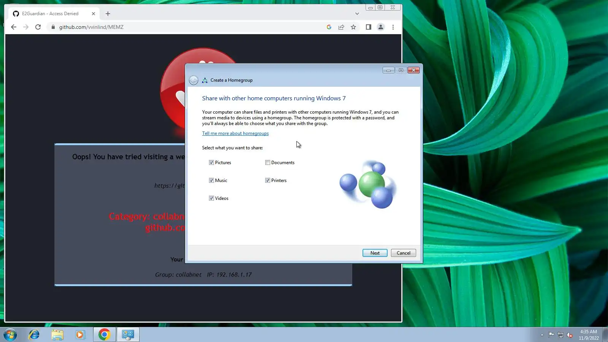Open 'Tell me more about homegroups' link
This screenshot has height=342, width=608.
coord(235,133)
